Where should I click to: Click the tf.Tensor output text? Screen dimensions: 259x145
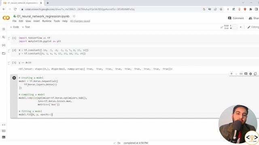pyautogui.click(x=96, y=69)
